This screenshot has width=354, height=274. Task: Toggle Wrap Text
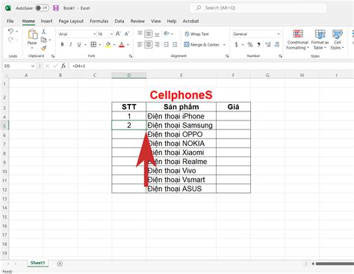coord(196,34)
